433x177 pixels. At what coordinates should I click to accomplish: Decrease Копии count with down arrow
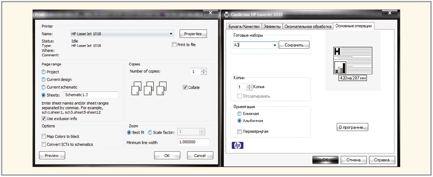(249, 89)
